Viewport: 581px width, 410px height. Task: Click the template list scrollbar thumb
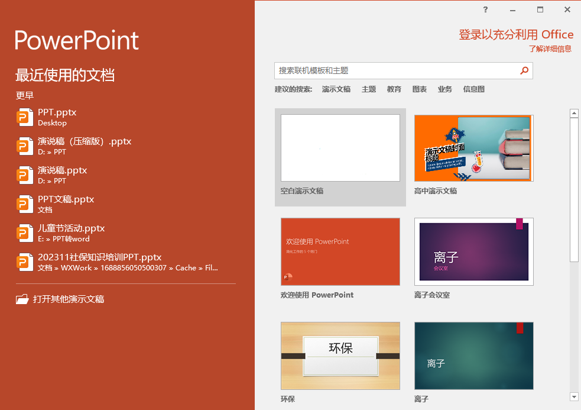[574, 190]
